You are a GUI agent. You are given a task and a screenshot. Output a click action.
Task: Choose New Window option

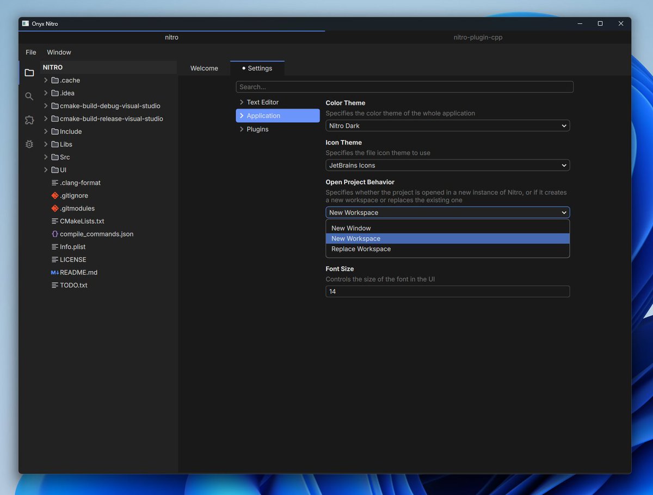click(447, 228)
